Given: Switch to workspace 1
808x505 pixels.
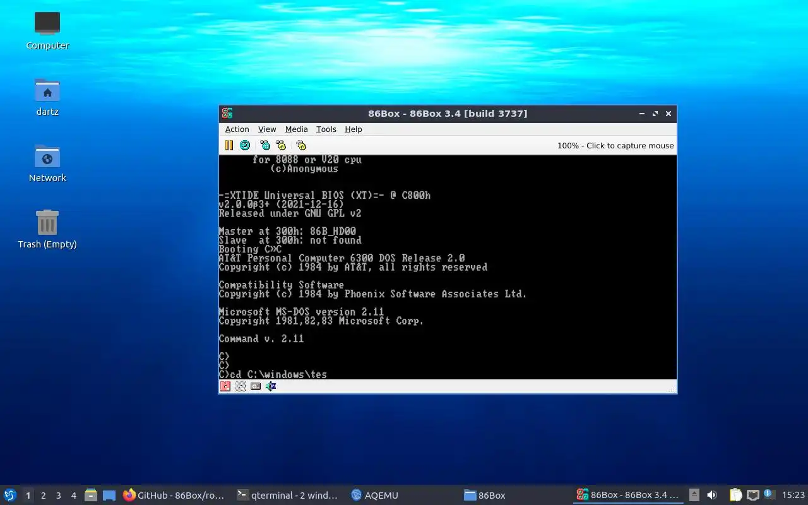Looking at the screenshot, I should click(28, 496).
